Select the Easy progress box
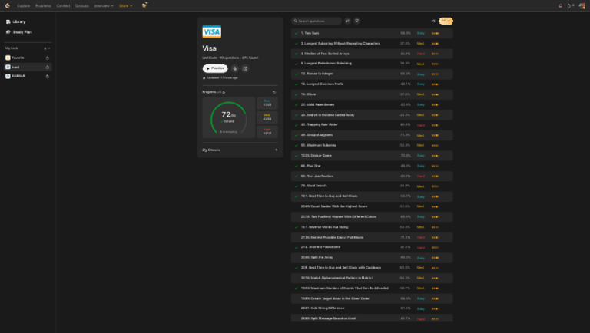 [267, 103]
